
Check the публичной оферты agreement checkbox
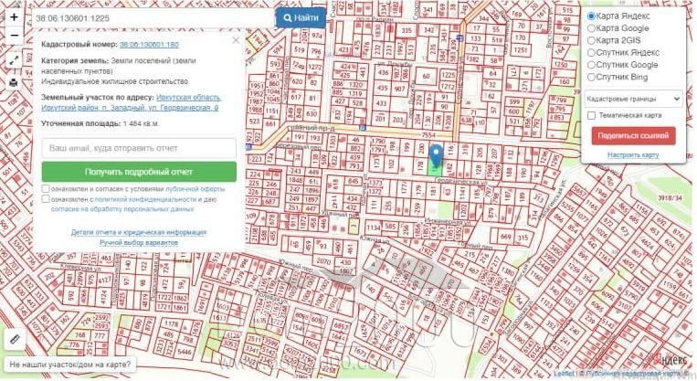[x=46, y=188]
